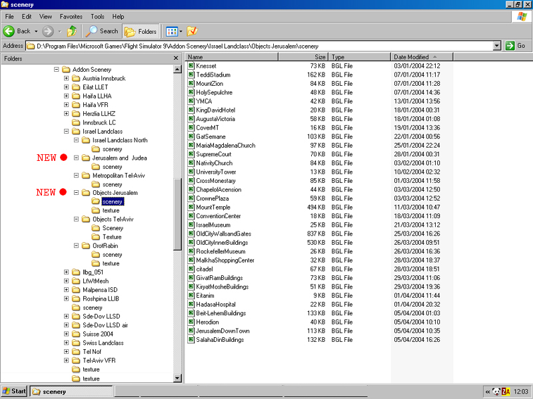Select the YMCA file icon
This screenshot has width=533, height=399.
(x=191, y=101)
